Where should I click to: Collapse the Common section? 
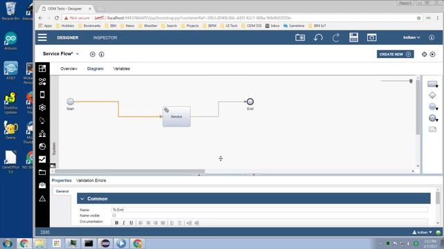coord(82,199)
